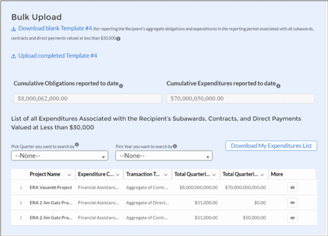Click Download My Expenditures List button
The width and height of the screenshot is (328, 236).
click(x=271, y=146)
